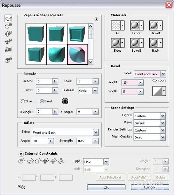
Task: Open the Inflate Strength slider popup
Action: 96,141
